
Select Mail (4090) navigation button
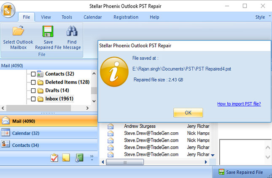[x=49, y=121]
